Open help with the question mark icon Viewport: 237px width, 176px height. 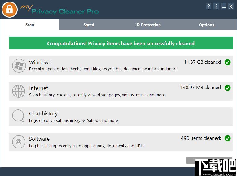(x=208, y=6)
